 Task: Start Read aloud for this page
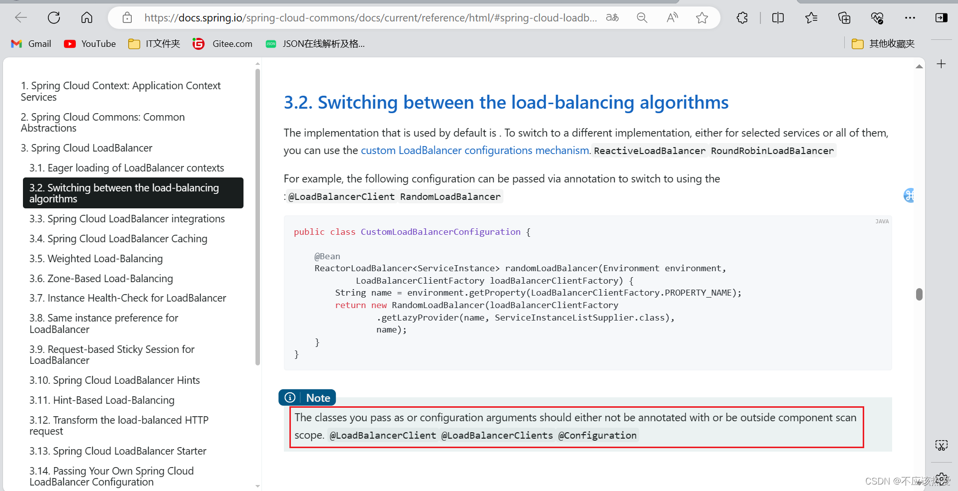coord(672,17)
